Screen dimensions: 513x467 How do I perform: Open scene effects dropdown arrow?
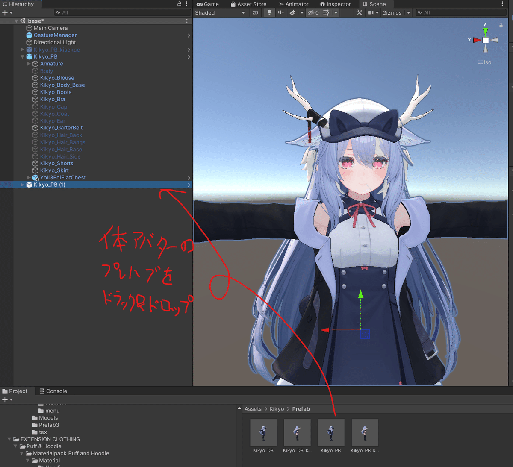[x=302, y=13]
